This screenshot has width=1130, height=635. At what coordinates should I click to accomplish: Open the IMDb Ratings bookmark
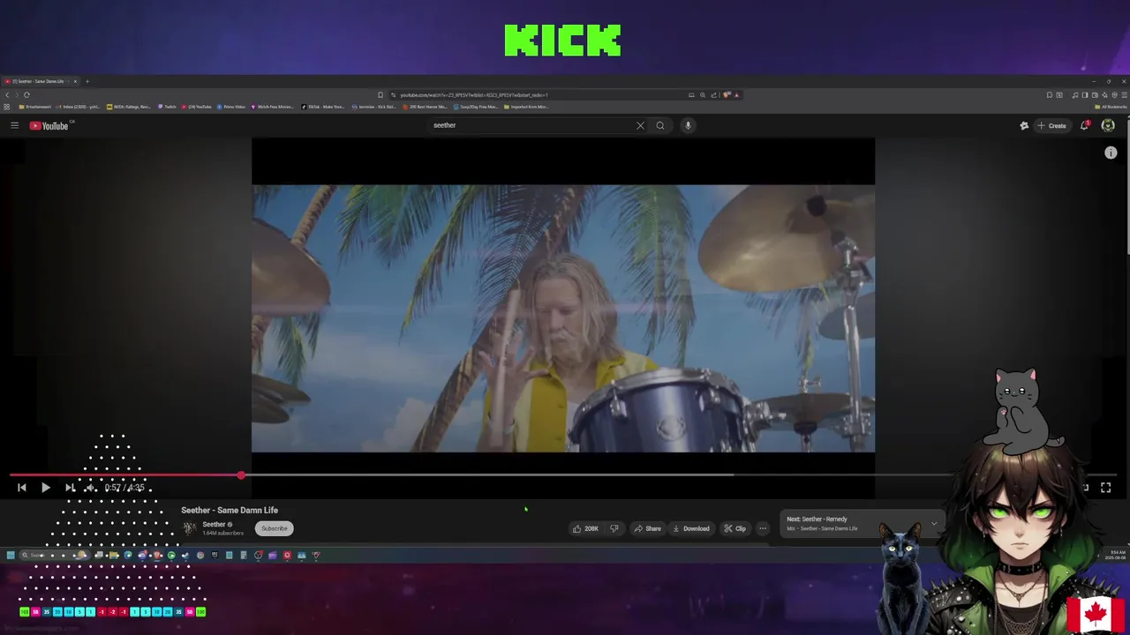129,107
